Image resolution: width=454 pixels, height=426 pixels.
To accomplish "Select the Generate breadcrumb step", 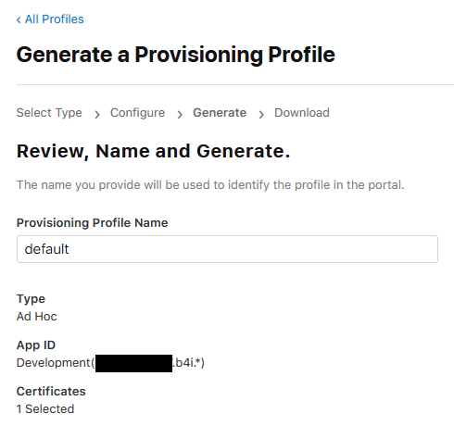I will tap(220, 113).
